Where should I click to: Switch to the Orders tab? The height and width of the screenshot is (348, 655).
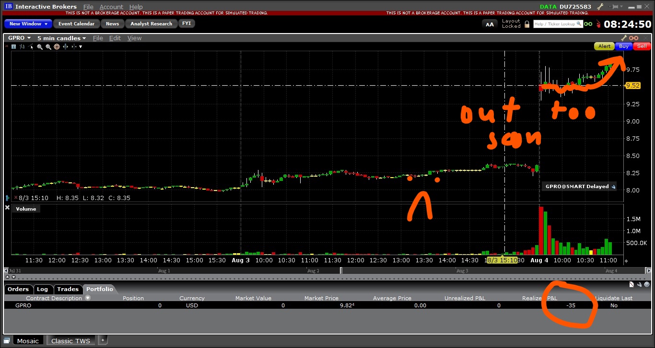18,289
